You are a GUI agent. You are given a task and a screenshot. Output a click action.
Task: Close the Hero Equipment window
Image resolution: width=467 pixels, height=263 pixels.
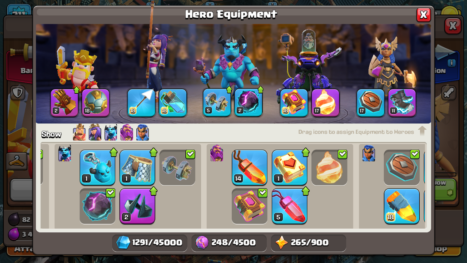[423, 15]
